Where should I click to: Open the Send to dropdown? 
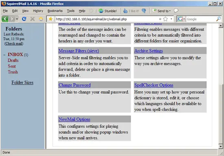point(161,11)
